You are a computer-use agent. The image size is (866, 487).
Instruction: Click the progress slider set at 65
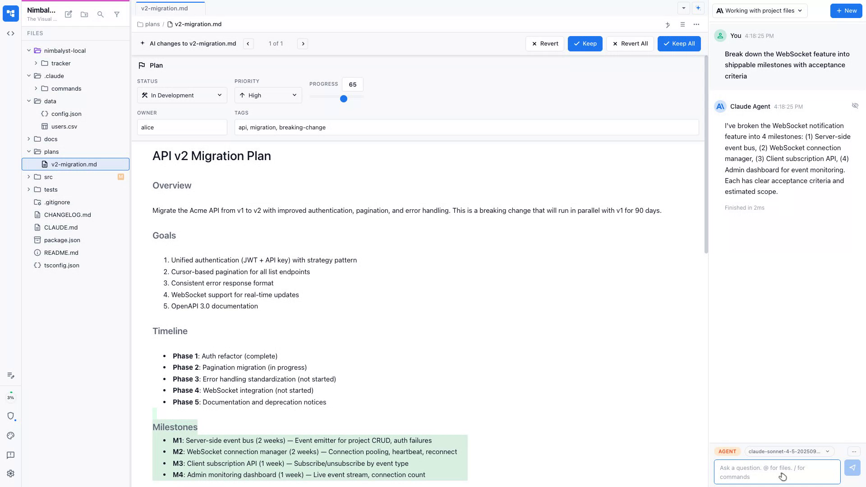click(x=344, y=98)
